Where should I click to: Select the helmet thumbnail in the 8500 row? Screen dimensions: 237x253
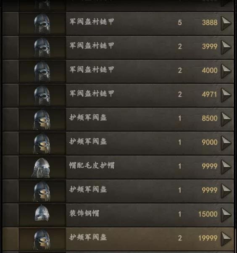click(x=42, y=119)
